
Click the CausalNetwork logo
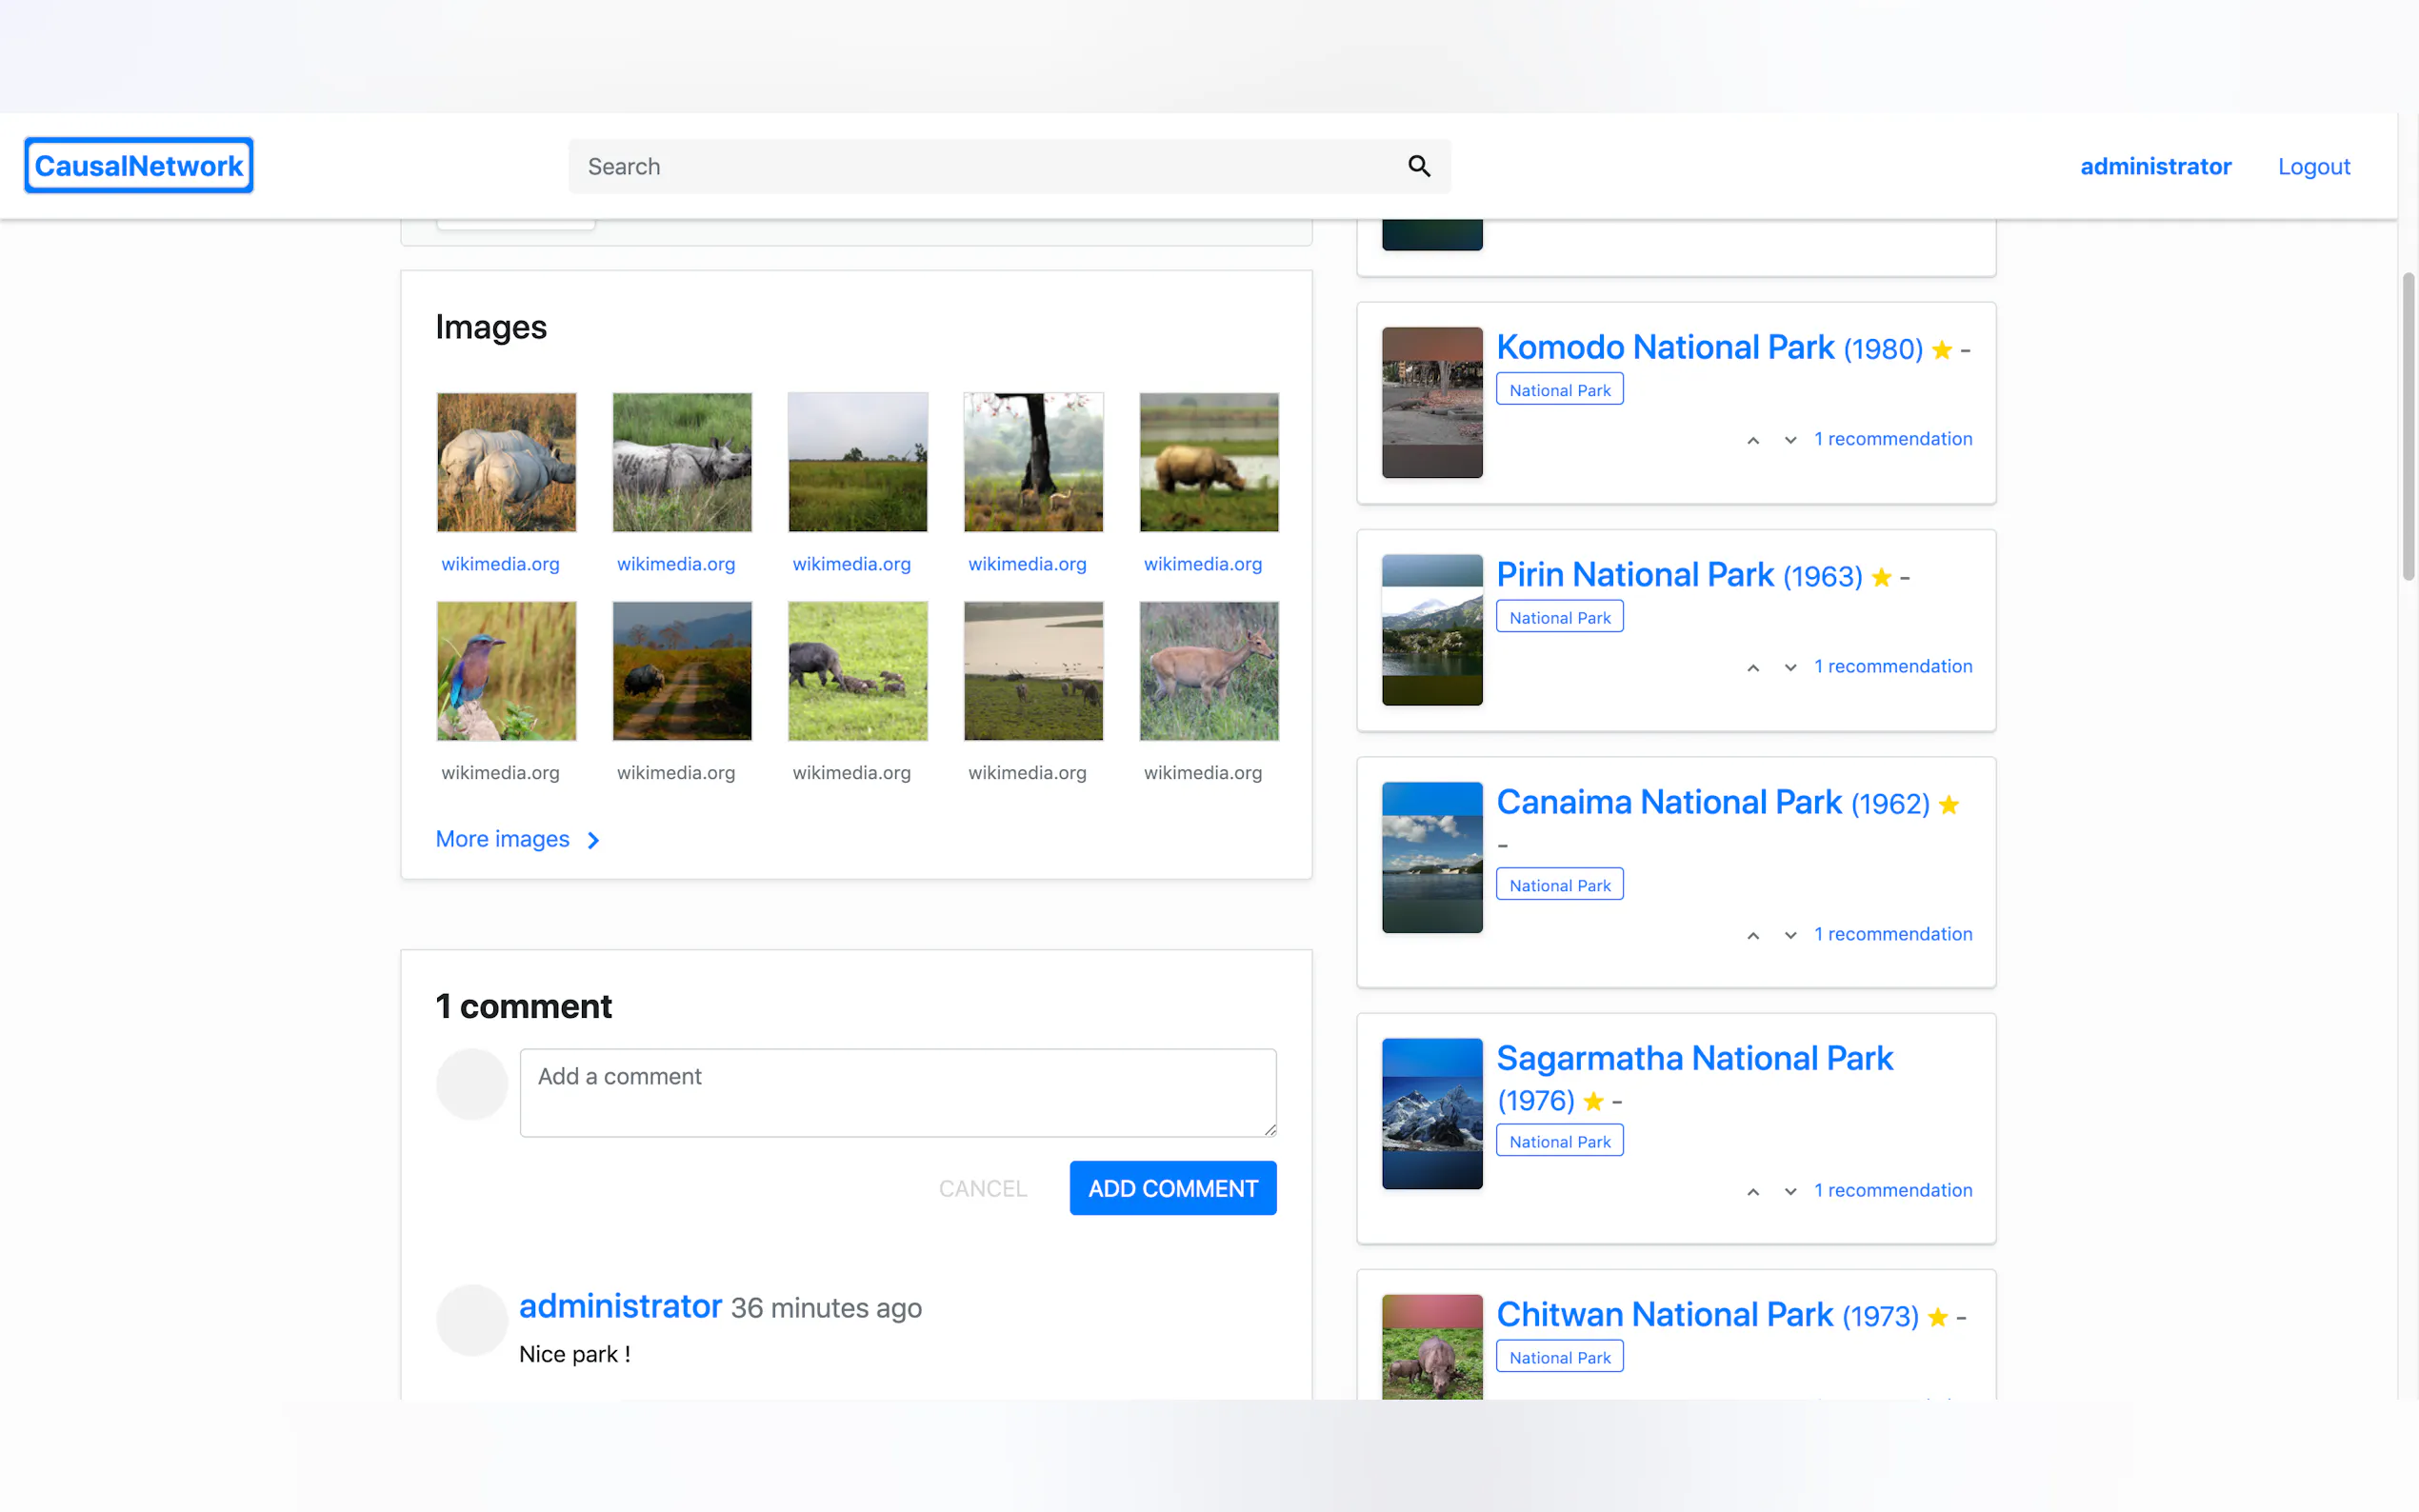coord(139,166)
